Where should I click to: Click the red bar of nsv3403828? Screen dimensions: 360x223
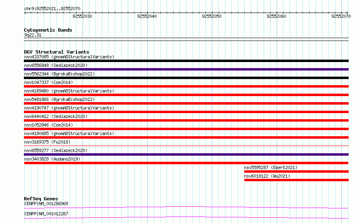186,163
